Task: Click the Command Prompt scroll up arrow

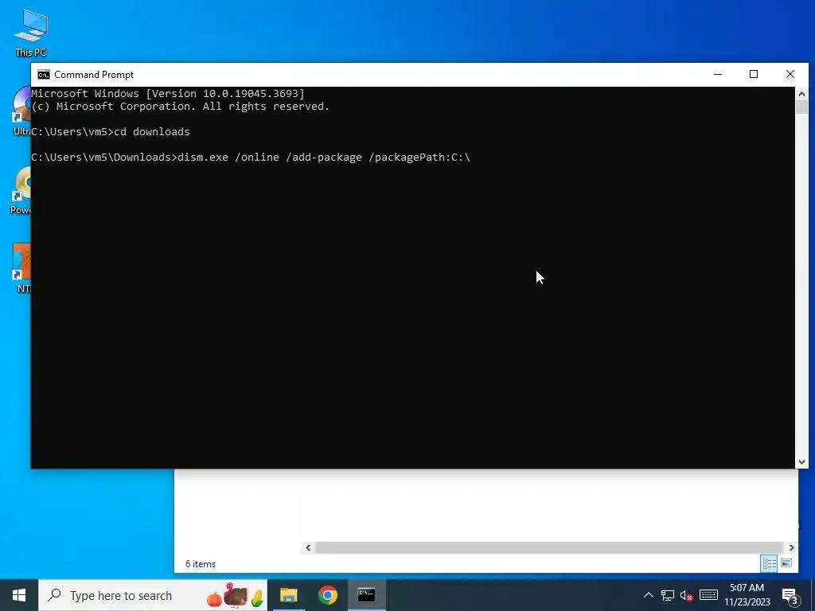Action: pyautogui.click(x=801, y=94)
